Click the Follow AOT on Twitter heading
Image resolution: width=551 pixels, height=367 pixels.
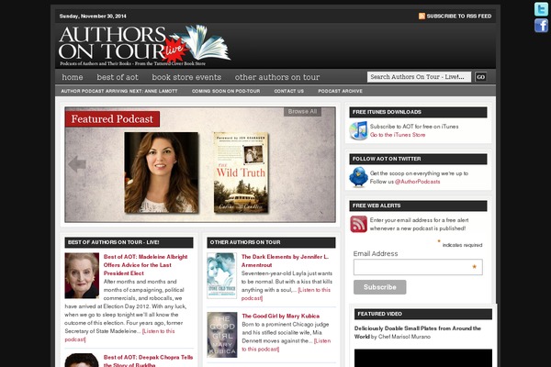418,159
